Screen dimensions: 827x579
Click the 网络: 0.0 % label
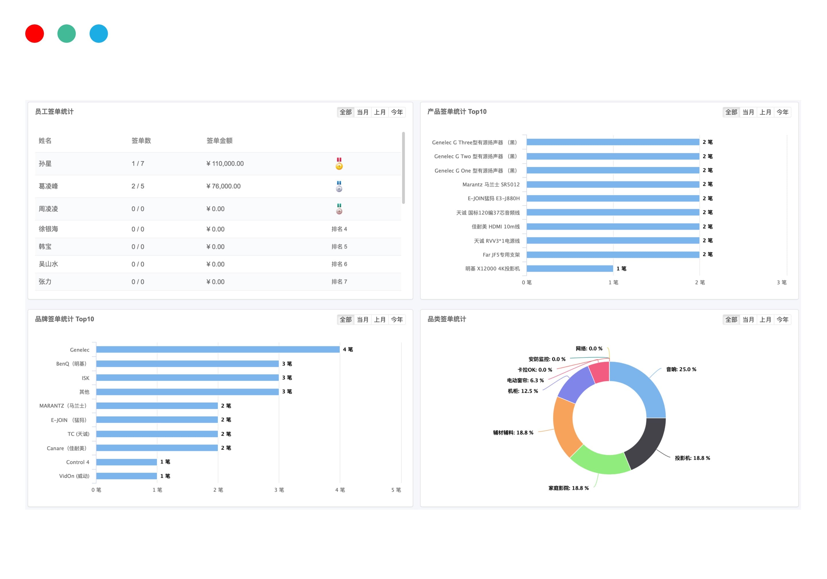pos(589,348)
